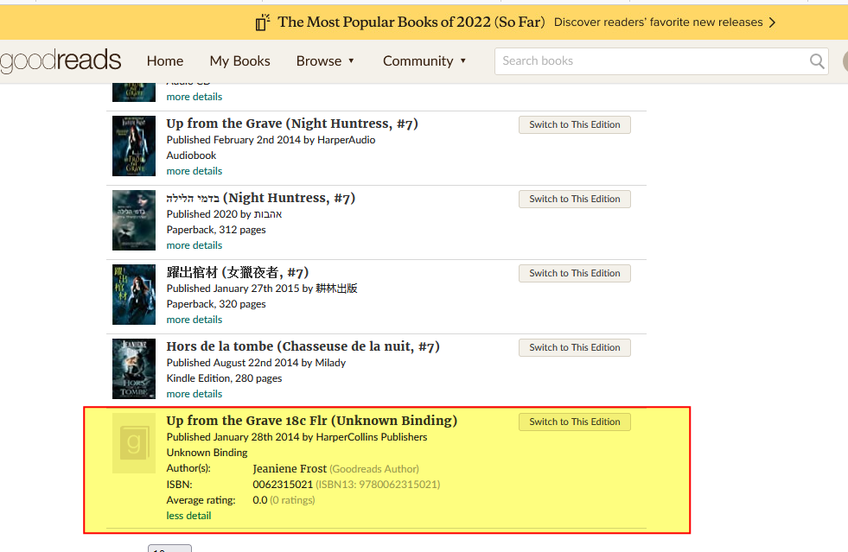The height and width of the screenshot is (552, 848).
Task: Click the popular books banner icon
Action: [x=262, y=22]
